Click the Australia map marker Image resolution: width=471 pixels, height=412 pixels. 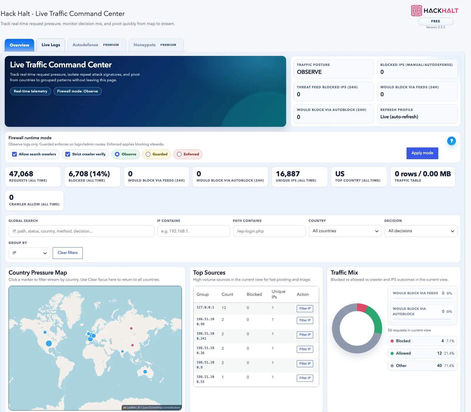click(145, 372)
